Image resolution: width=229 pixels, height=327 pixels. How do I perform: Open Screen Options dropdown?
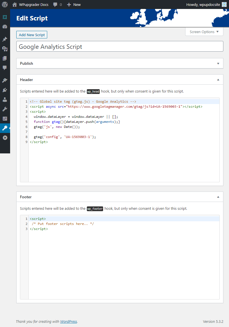tap(204, 32)
